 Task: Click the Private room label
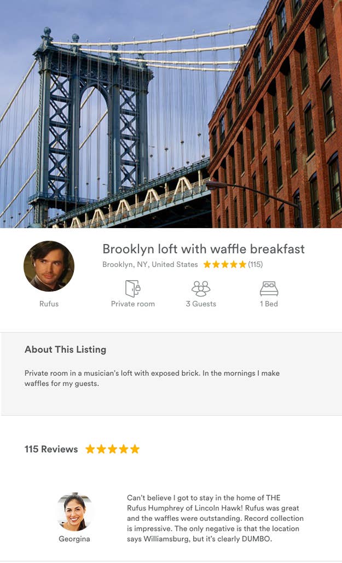[x=132, y=304]
